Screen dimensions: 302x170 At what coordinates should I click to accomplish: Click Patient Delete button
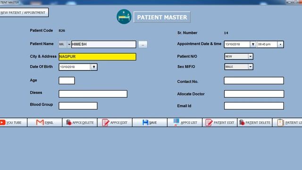coord(255,123)
